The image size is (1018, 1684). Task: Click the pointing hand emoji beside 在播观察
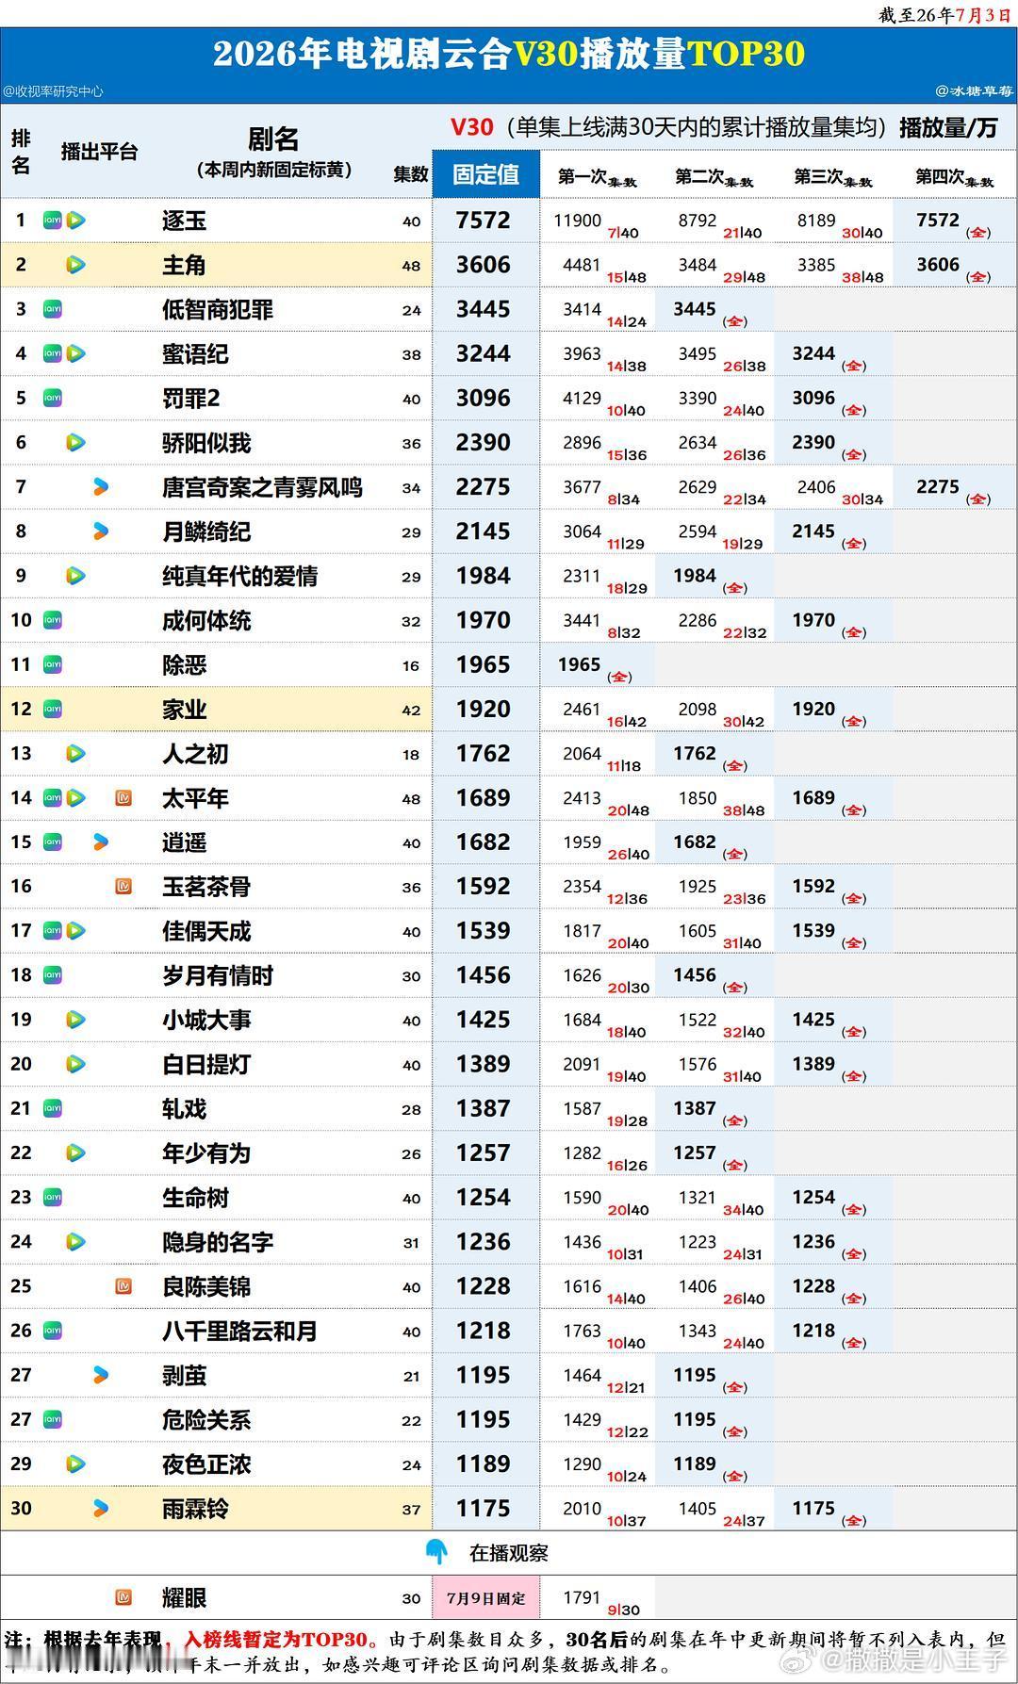[x=436, y=1552]
